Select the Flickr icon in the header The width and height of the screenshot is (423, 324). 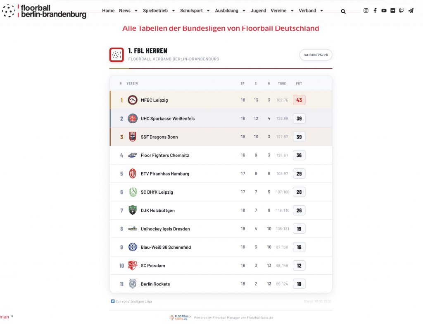pyautogui.click(x=393, y=10)
